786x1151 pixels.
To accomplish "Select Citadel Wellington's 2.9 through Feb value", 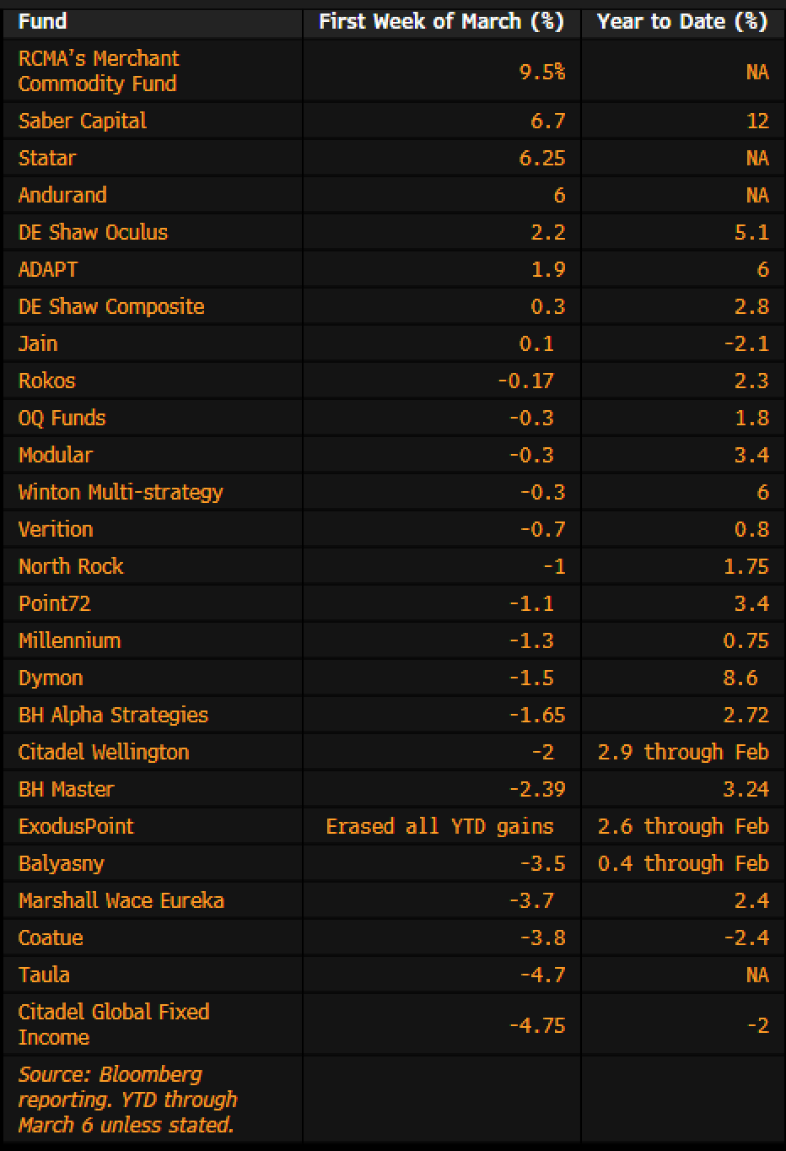I will 683,752.
